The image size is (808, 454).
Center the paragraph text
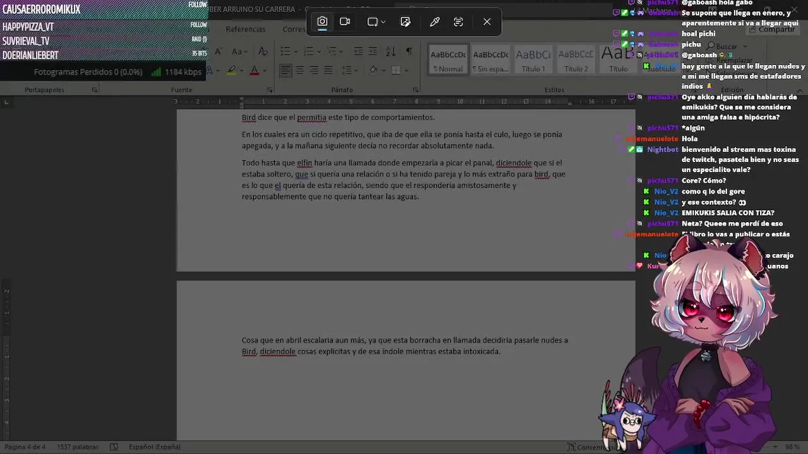click(300, 70)
